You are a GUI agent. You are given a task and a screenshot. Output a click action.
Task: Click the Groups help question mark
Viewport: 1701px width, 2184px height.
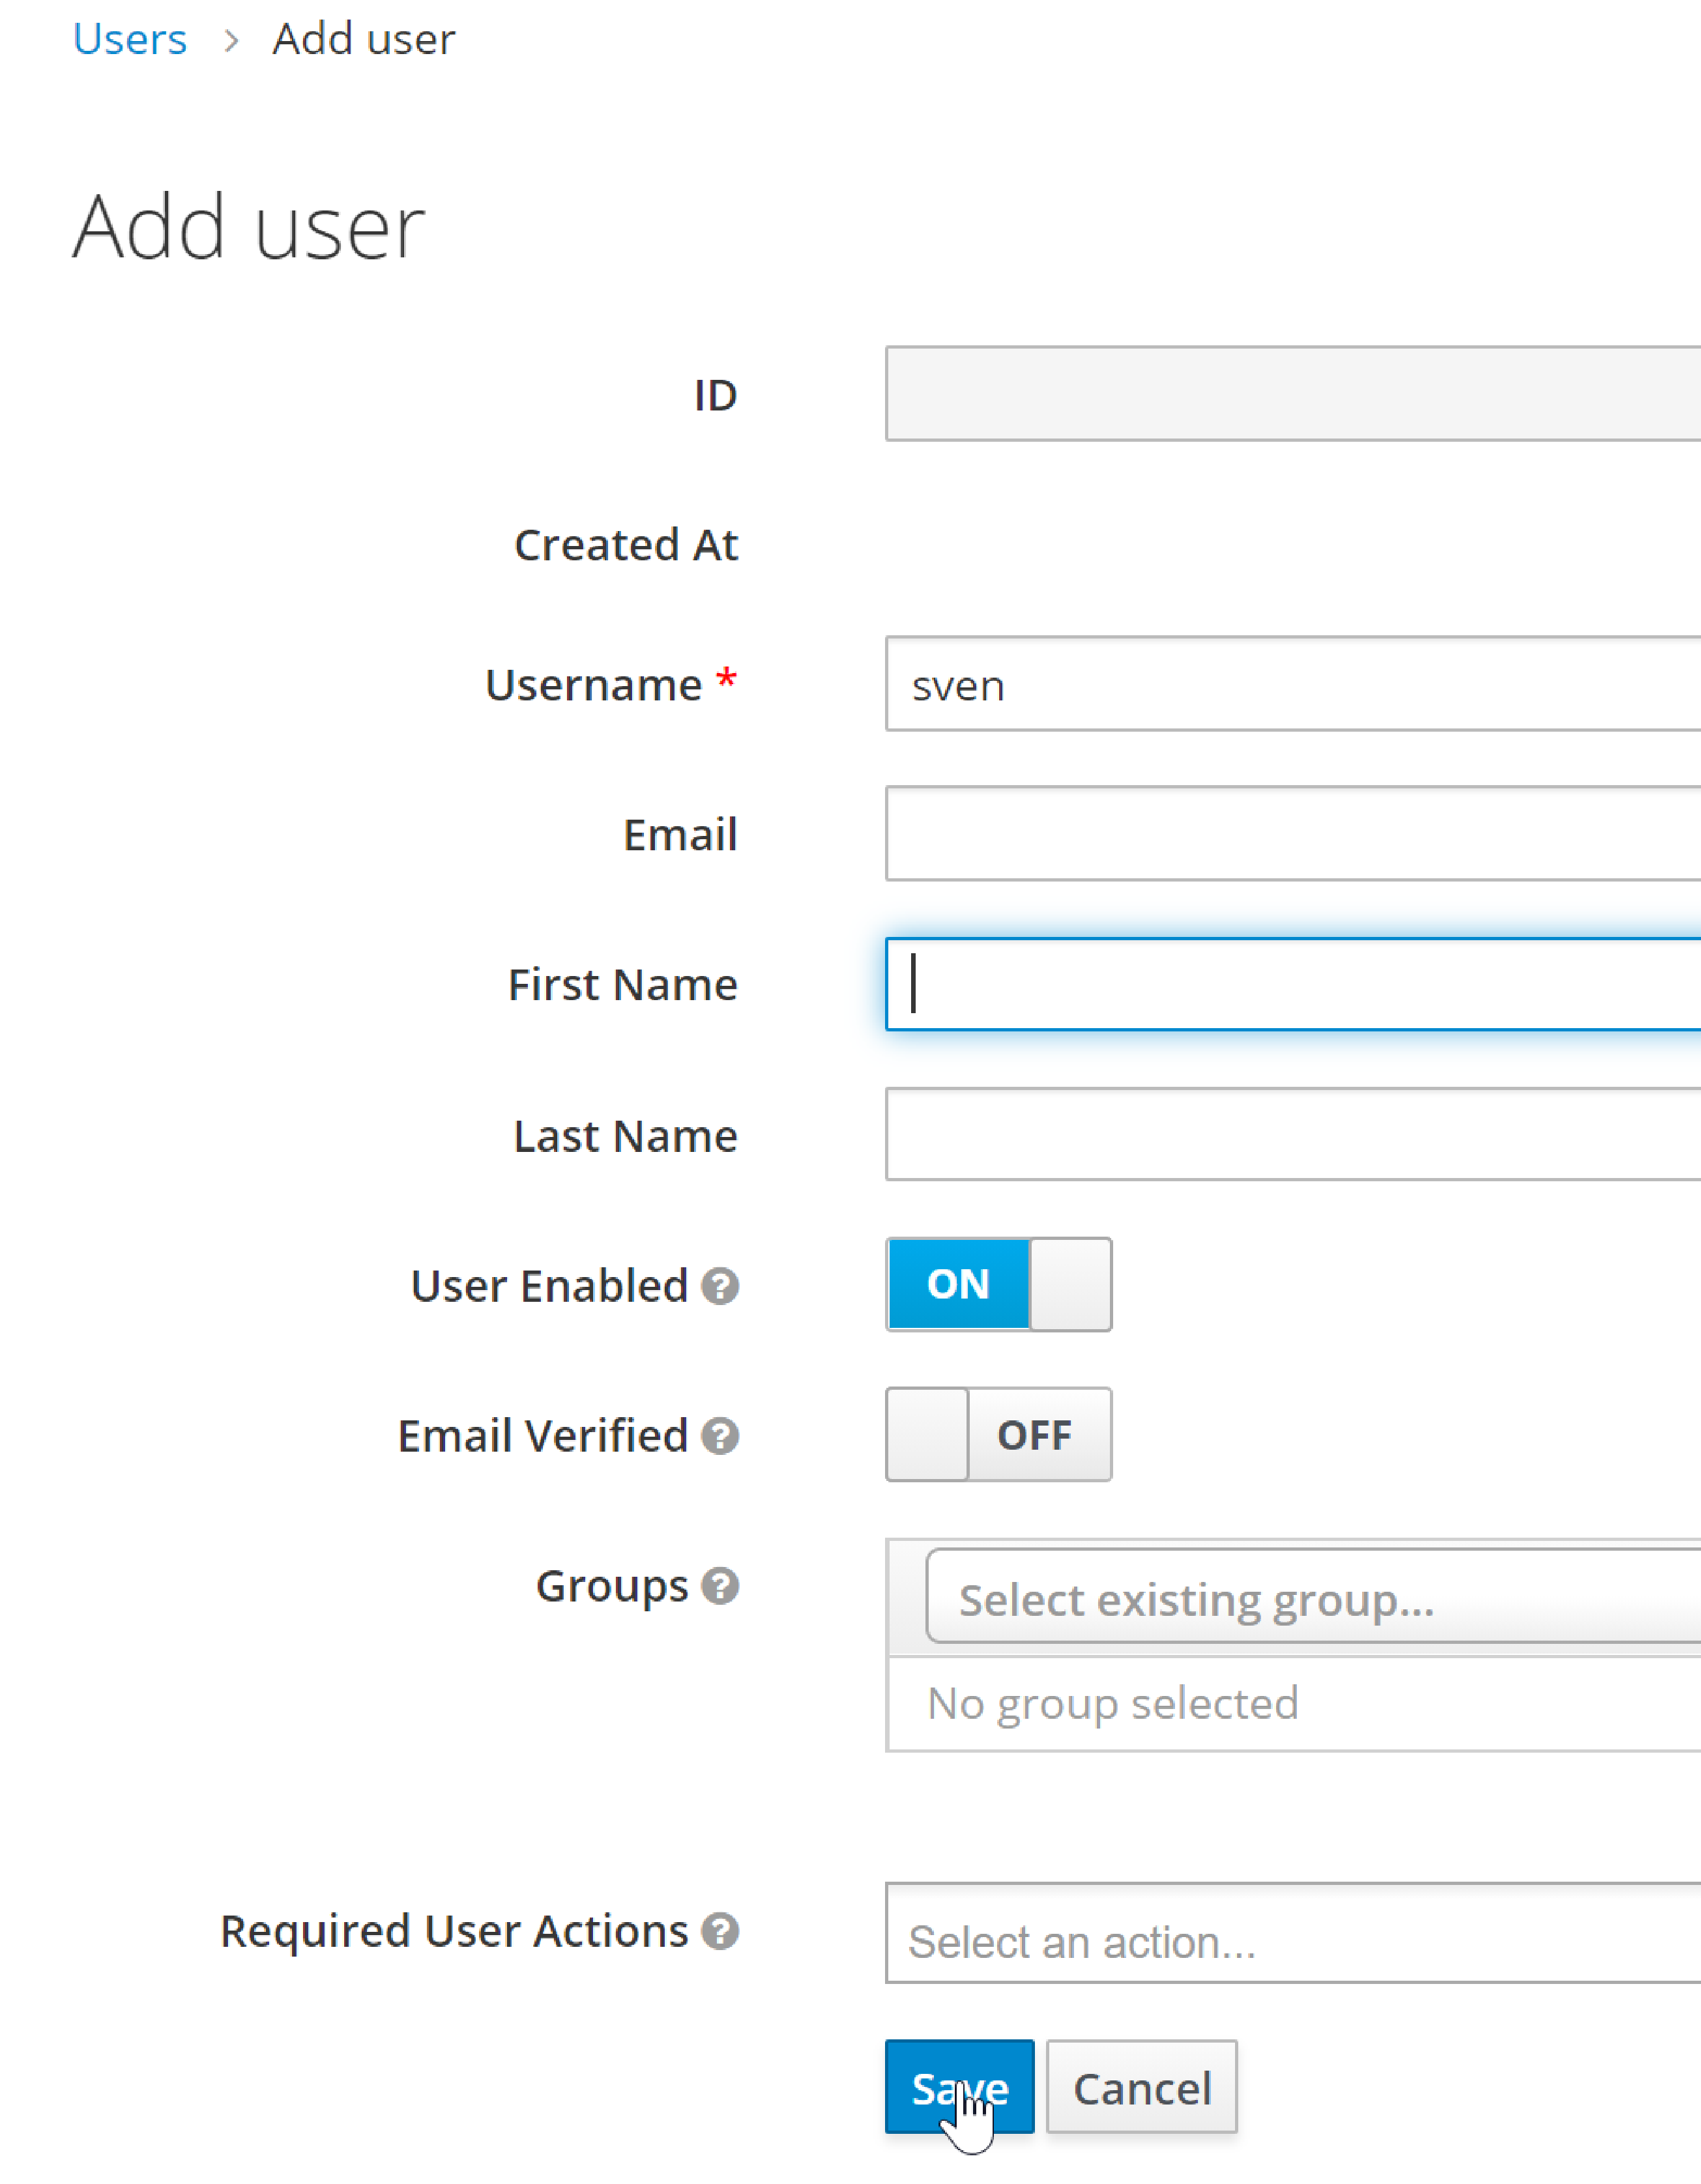(x=719, y=1586)
